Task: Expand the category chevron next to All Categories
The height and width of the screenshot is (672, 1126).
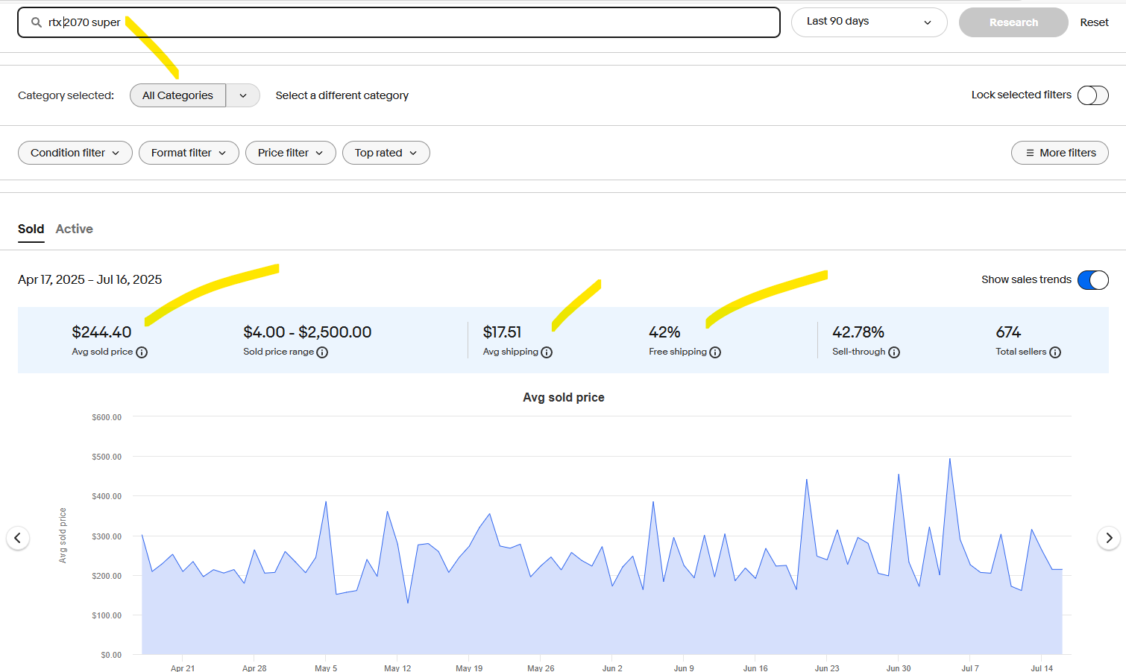Action: 243,95
